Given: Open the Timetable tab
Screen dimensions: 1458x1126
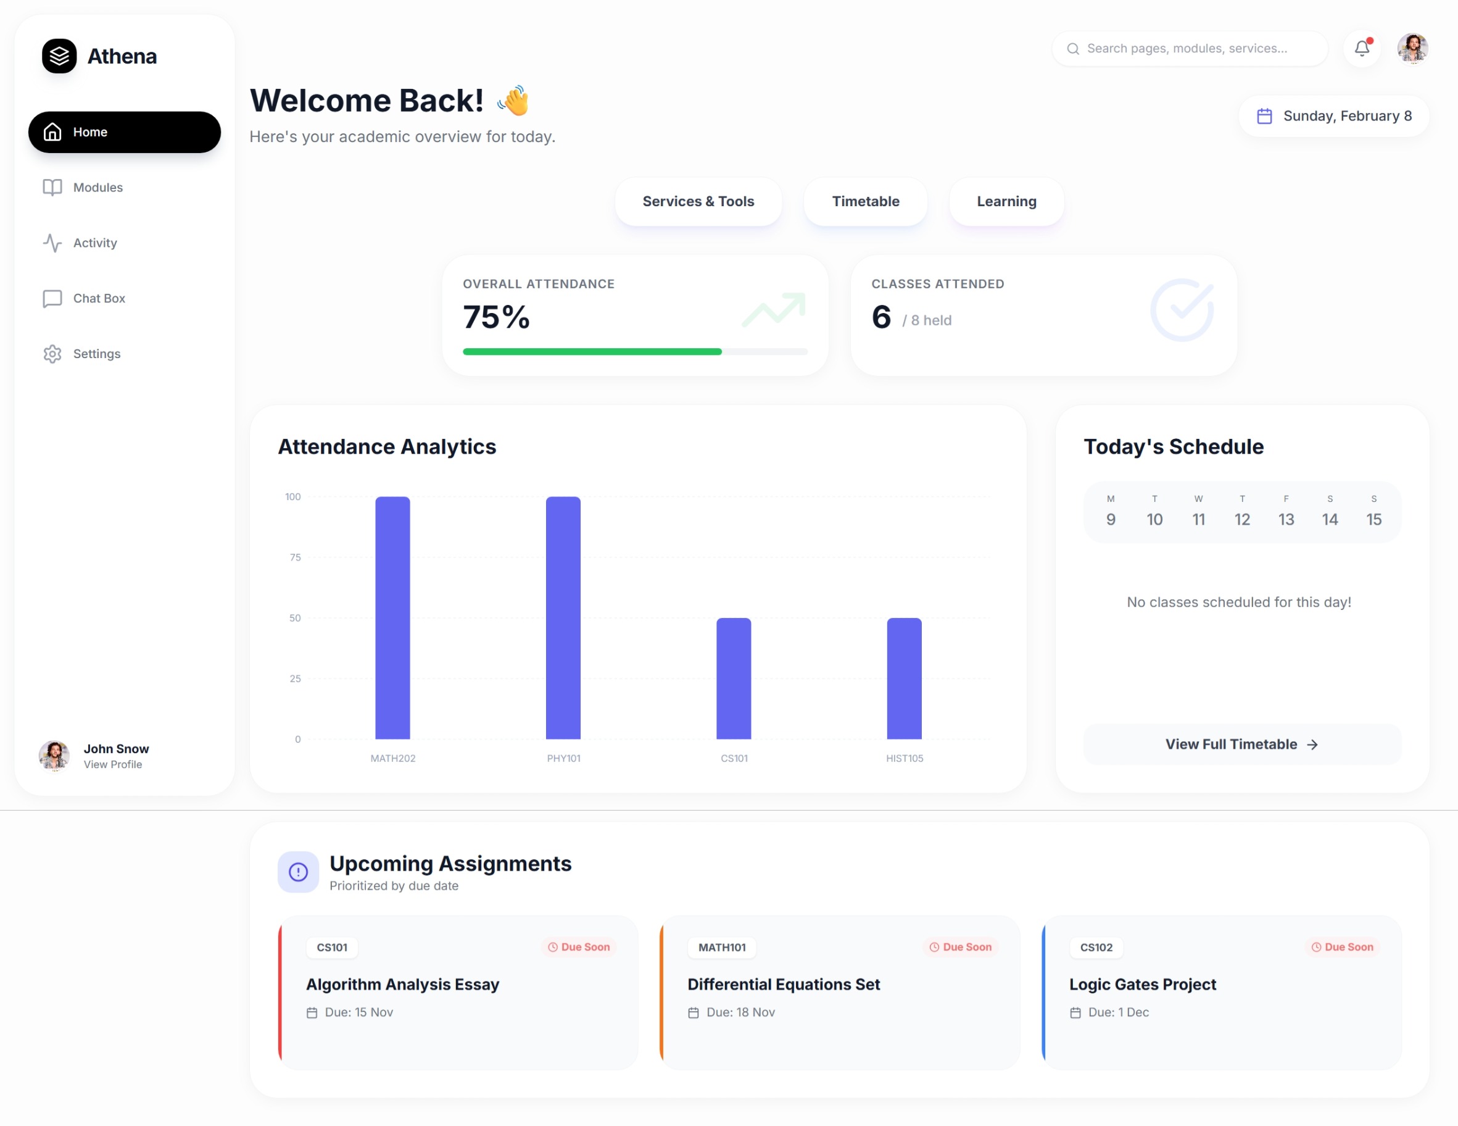Looking at the screenshot, I should coord(865,202).
